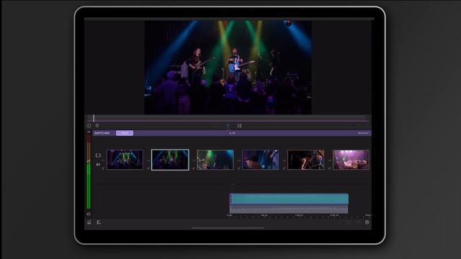Screen dimensions: 461x259
Task: Select third angle thumbnail with green spotlight
Action: click(215, 160)
